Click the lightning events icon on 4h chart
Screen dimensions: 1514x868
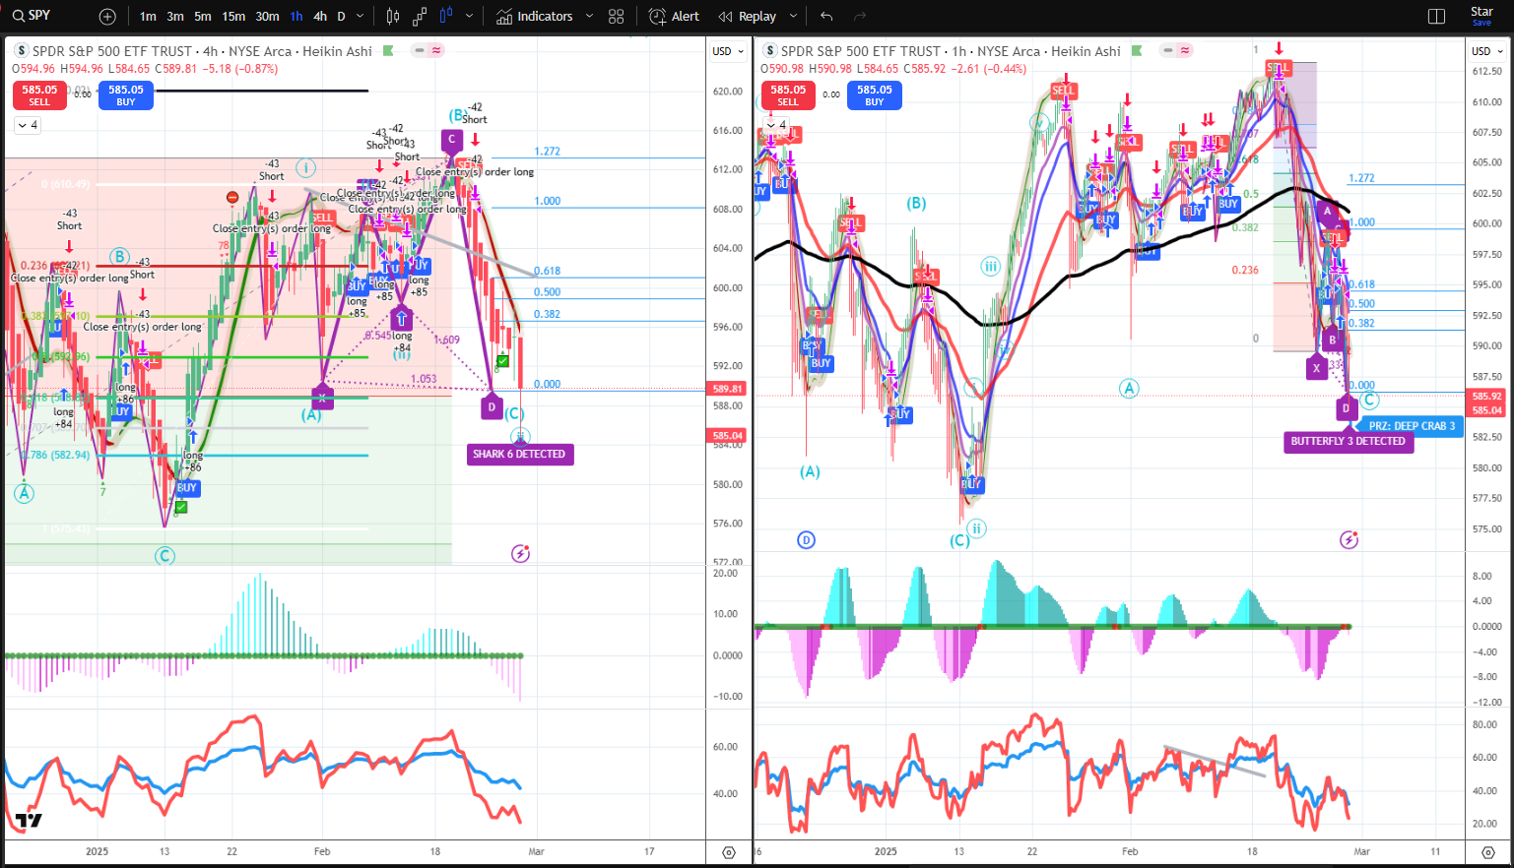pyautogui.click(x=520, y=553)
